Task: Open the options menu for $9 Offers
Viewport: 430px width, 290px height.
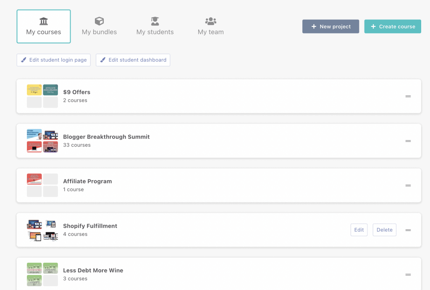Action: (x=408, y=96)
